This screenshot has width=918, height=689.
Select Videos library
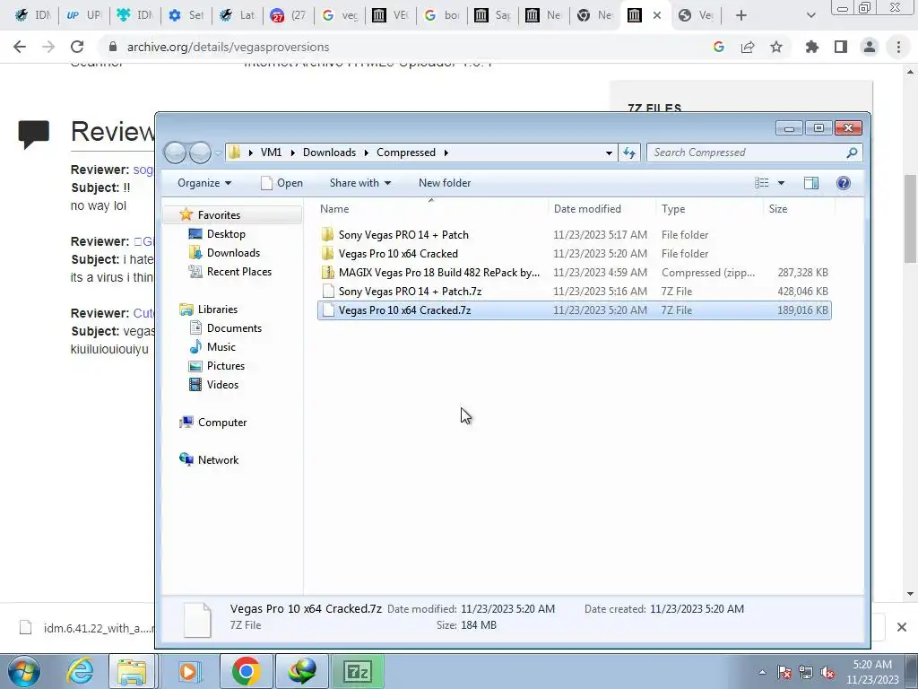[213, 384]
